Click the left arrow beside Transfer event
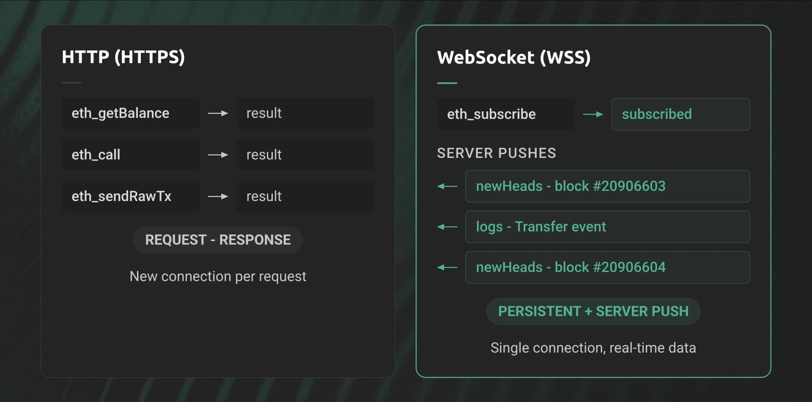The height and width of the screenshot is (402, 812). 447,227
